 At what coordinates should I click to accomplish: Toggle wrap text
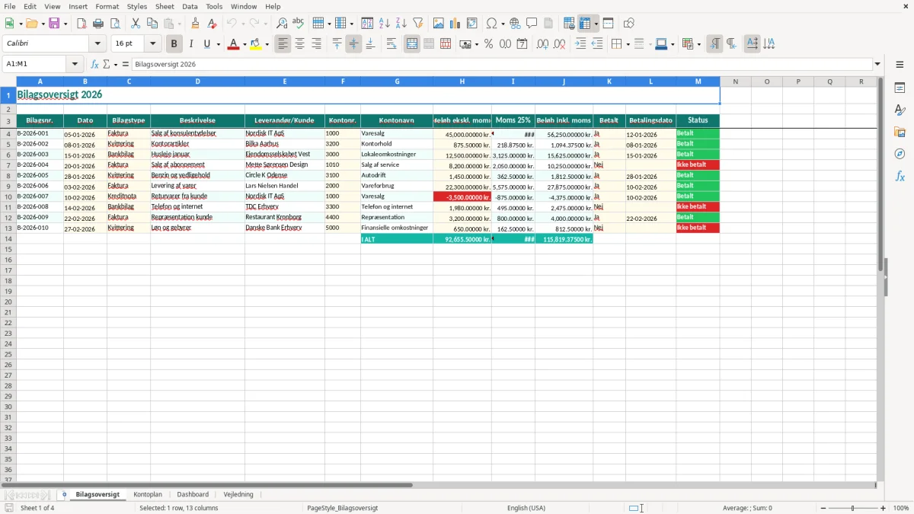tap(391, 44)
